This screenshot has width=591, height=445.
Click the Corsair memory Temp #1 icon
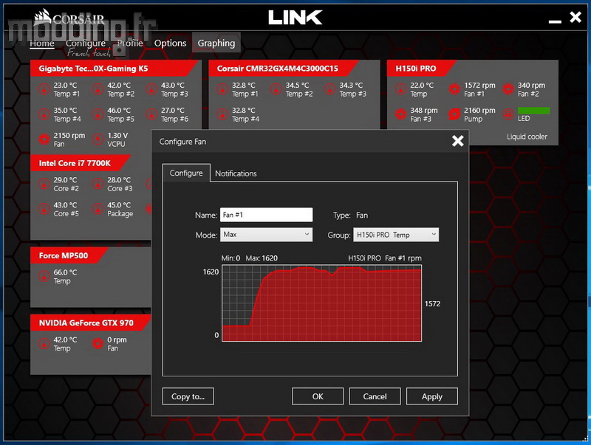[222, 89]
